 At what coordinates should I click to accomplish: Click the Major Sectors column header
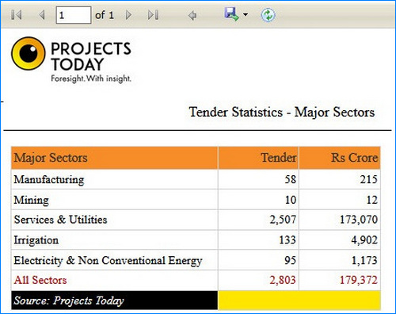click(x=115, y=158)
